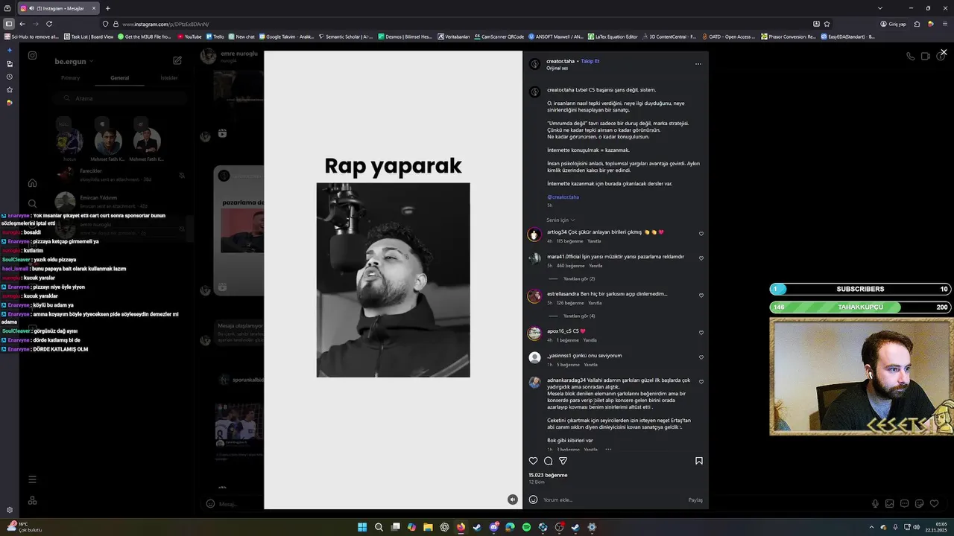Follow creator.taha via 'Takip Et'
The width and height of the screenshot is (954, 536).
click(x=590, y=61)
